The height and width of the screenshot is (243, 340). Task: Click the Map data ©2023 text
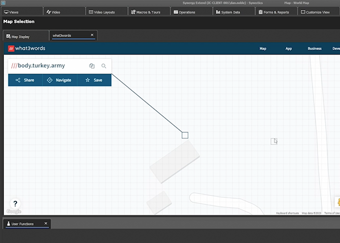click(x=311, y=213)
